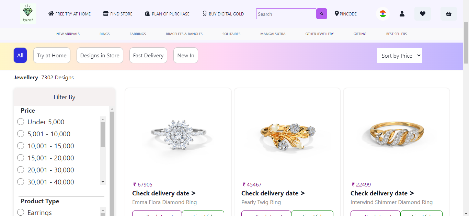The height and width of the screenshot is (216, 469).
Task: Click the magnifier search icon
Action: (x=321, y=14)
